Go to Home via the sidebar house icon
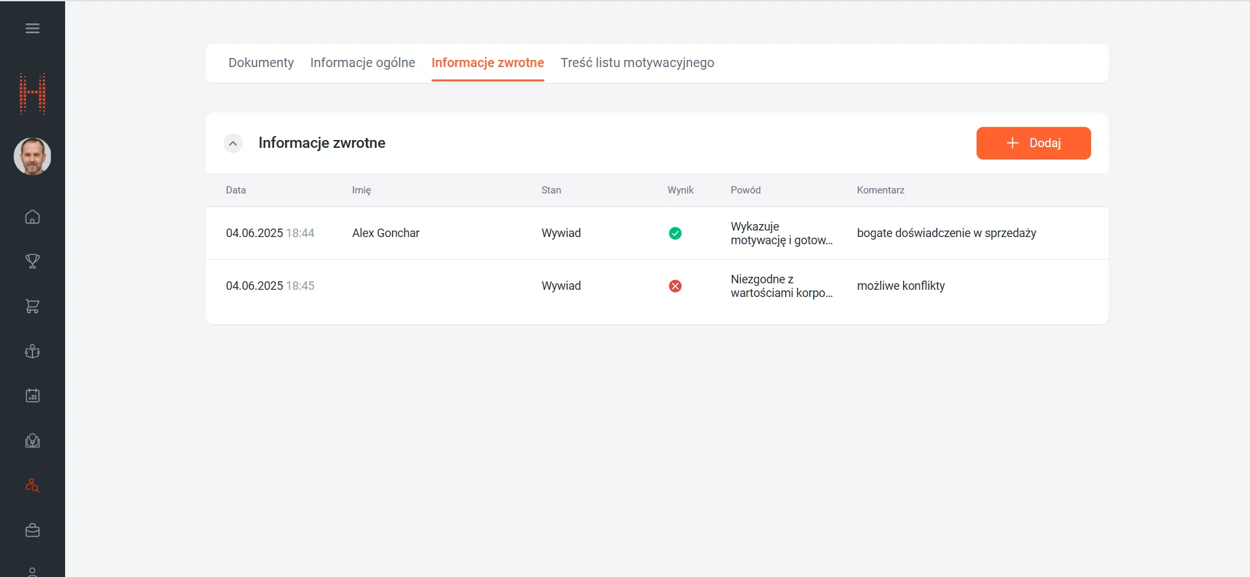Viewport: 1250px width, 577px height. 33,217
